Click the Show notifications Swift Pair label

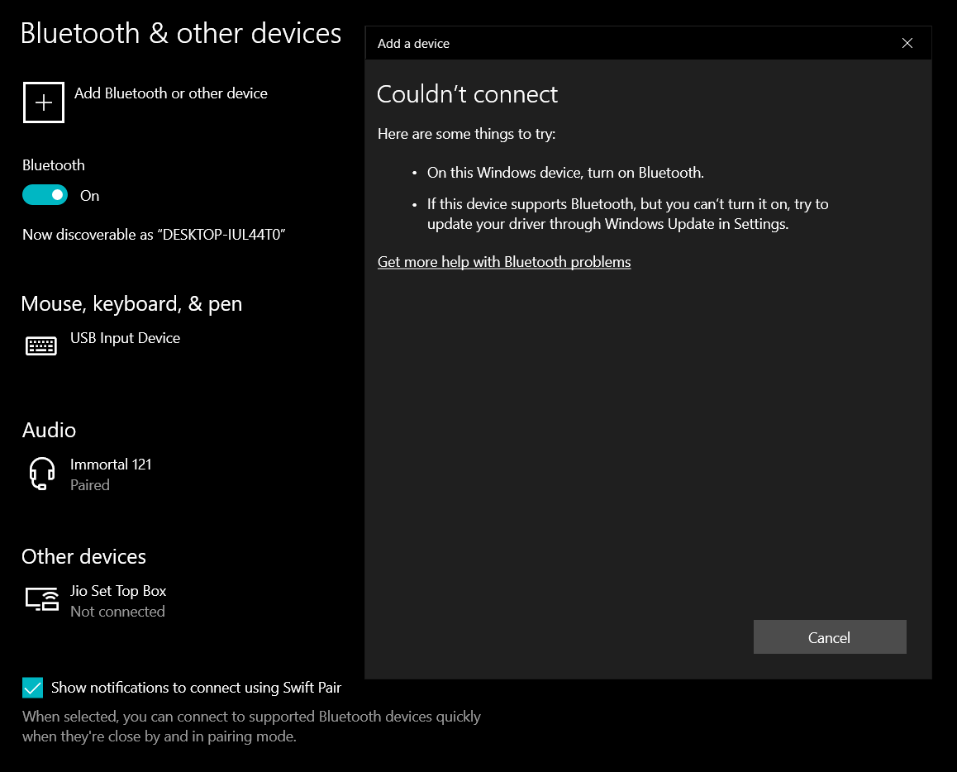[196, 688]
